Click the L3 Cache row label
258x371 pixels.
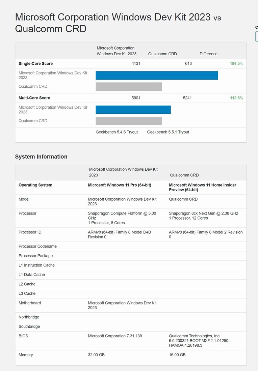[27, 293]
